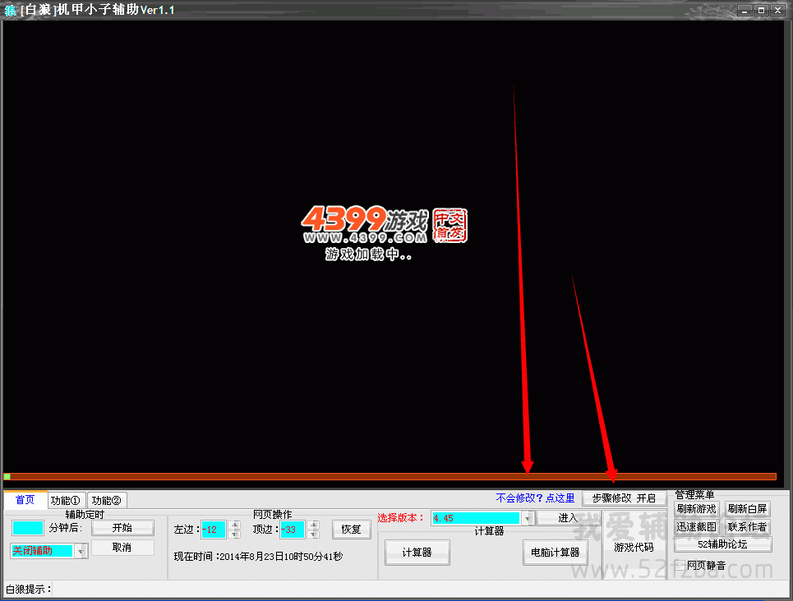The width and height of the screenshot is (793, 601).
Task: Click the 顶边 value field showing -33
Action: pyautogui.click(x=293, y=530)
